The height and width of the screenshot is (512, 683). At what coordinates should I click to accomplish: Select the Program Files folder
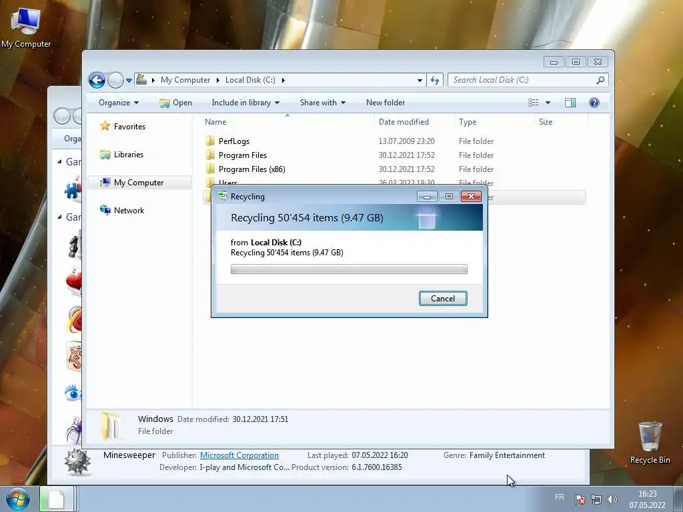(x=243, y=155)
